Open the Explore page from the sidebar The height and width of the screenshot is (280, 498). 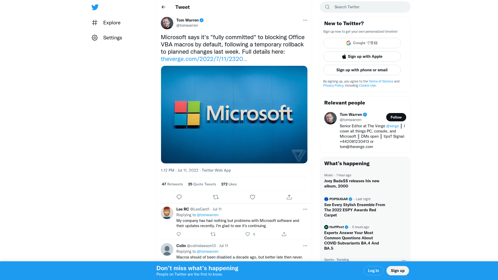coord(112,23)
